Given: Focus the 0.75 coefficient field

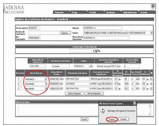Looking at the screenshot, I should (x=116, y=84).
